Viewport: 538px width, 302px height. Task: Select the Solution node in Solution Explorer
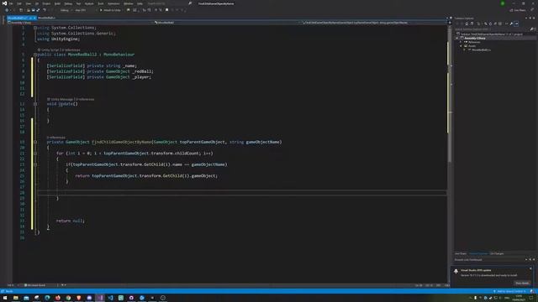tap(491, 34)
